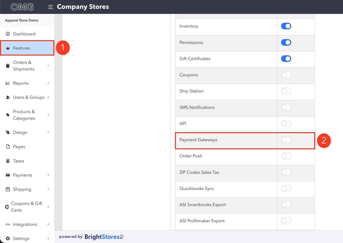Expand the Orders & Shipments chevron
Viewport: 343px width, 243px height.
48,66
